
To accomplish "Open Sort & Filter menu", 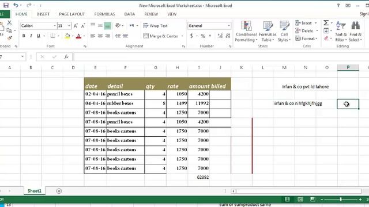I will [341, 31].
